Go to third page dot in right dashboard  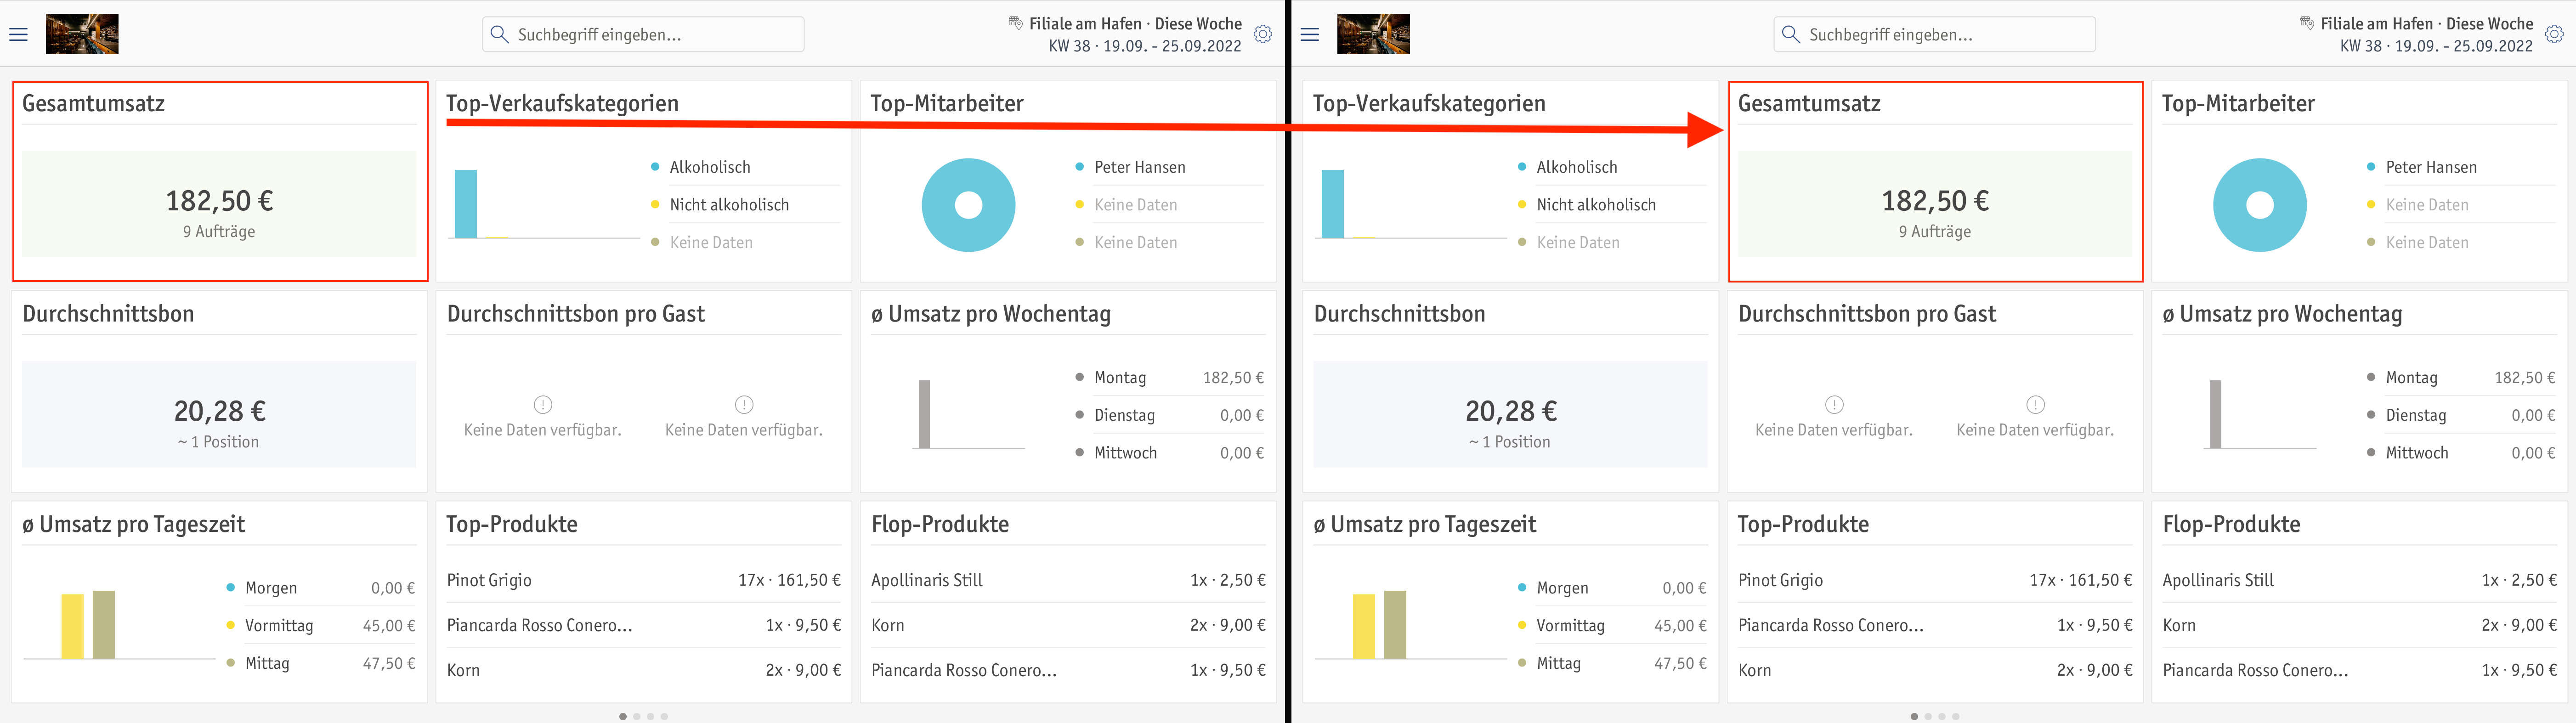[1942, 716]
